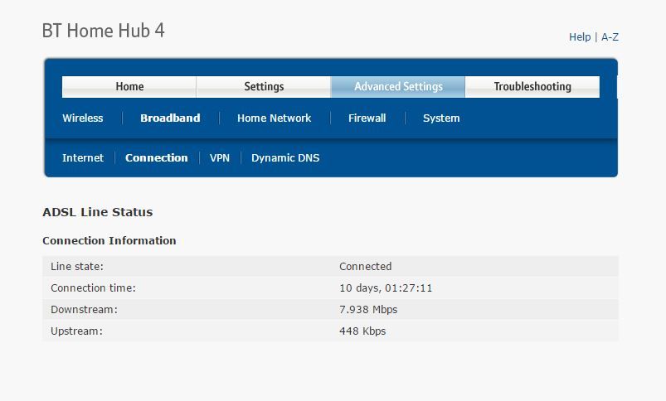
Task: Click the BT Home Hub 4 title
Action: [103, 31]
